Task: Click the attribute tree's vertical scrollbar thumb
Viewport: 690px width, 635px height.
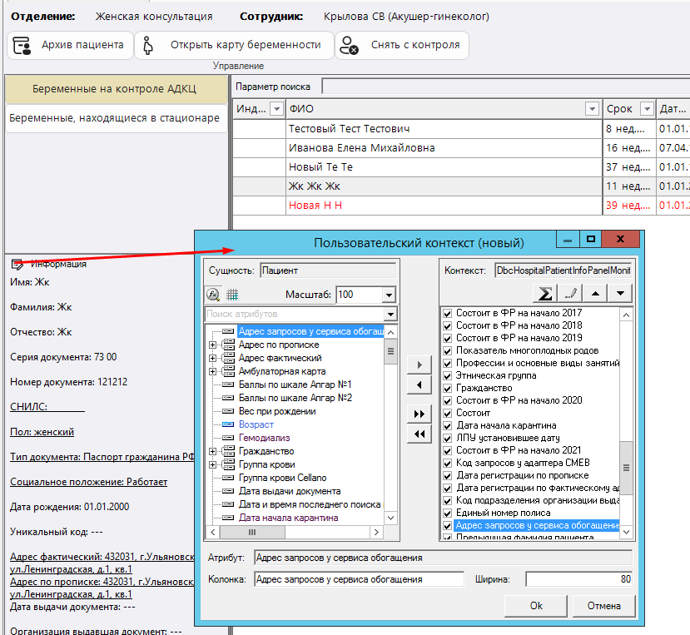Action: click(x=390, y=351)
